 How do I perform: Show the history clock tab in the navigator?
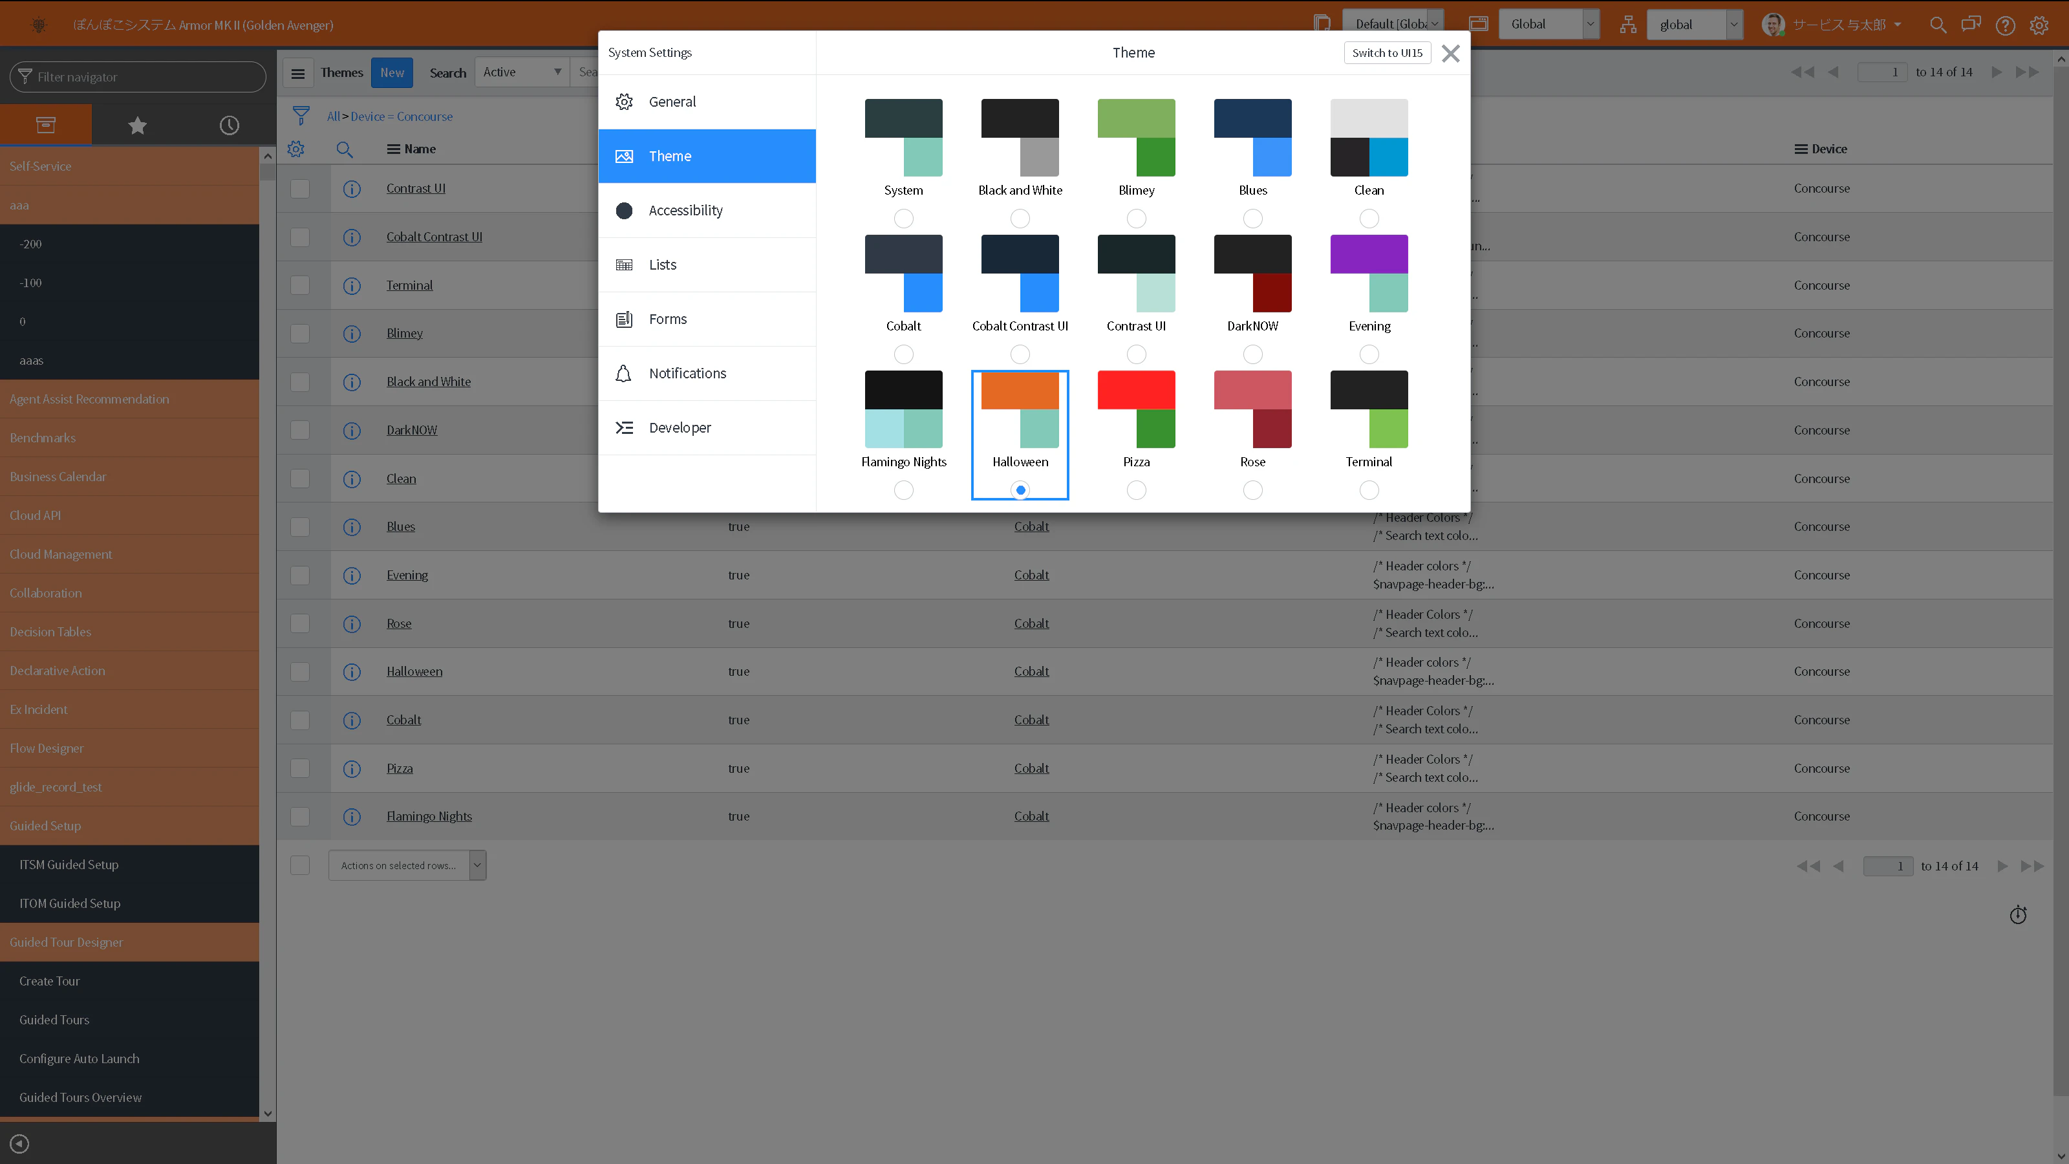point(229,125)
